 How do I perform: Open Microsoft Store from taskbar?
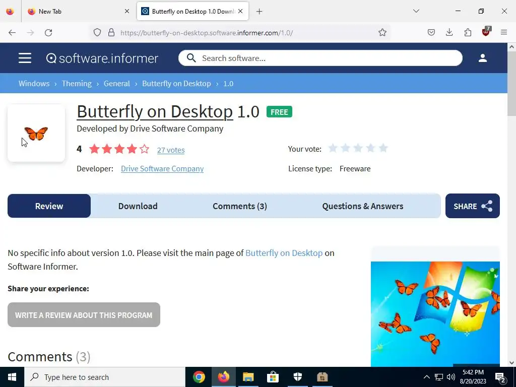click(273, 377)
